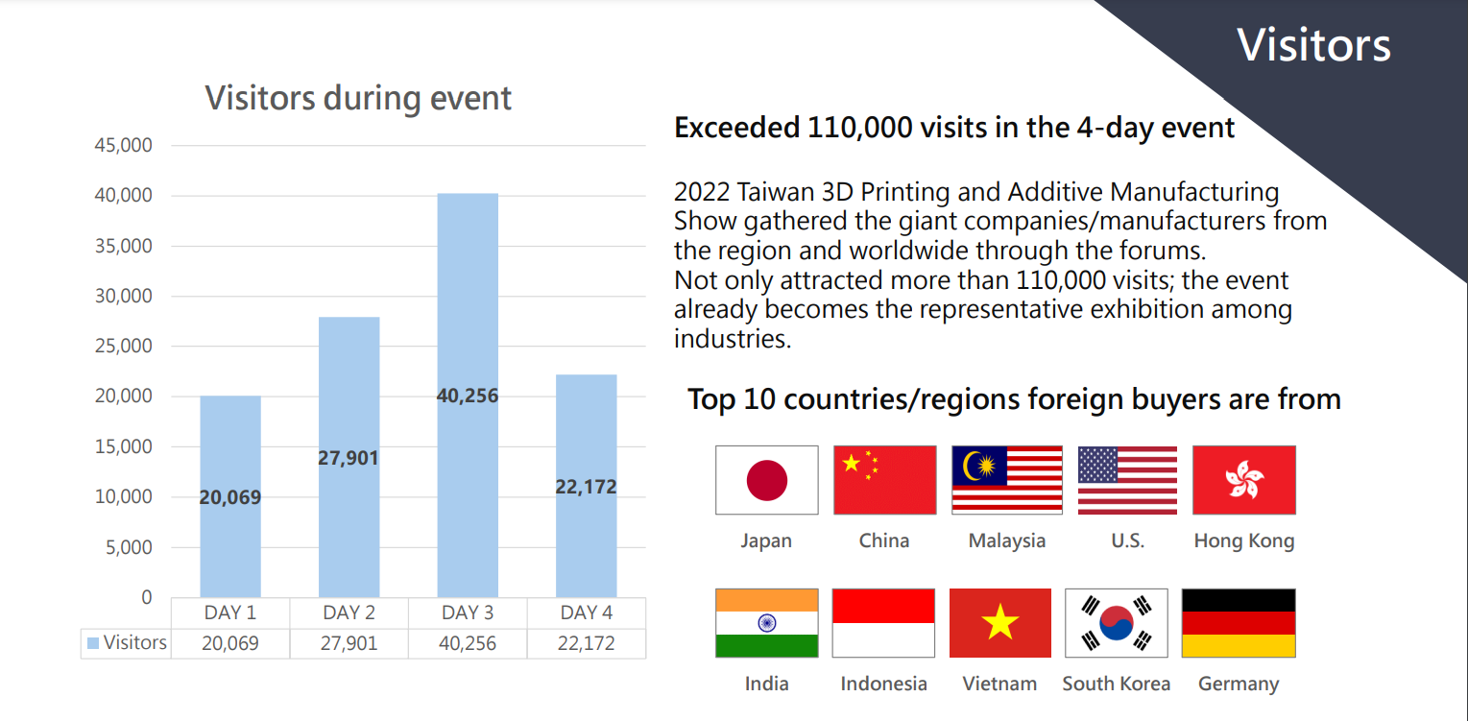Click the Visitors legend color swatch

pyautogui.click(x=93, y=643)
